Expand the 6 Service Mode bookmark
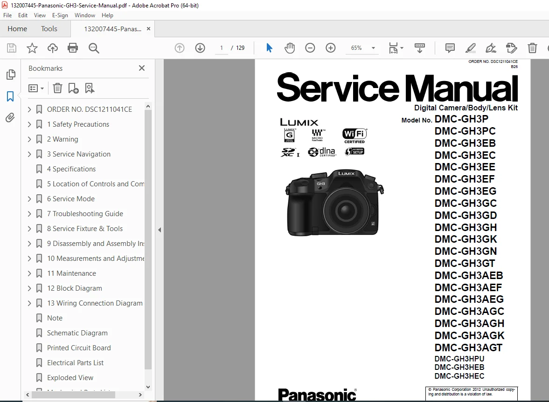The height and width of the screenshot is (402, 549). click(x=29, y=199)
